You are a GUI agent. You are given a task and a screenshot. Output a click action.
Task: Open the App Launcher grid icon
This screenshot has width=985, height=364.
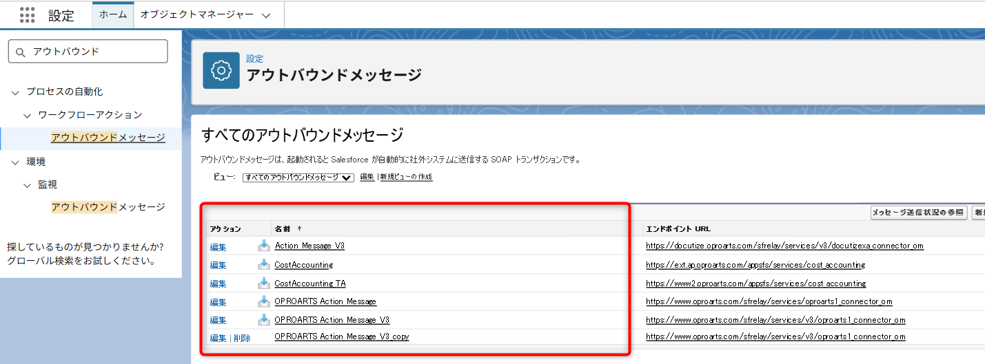27,15
